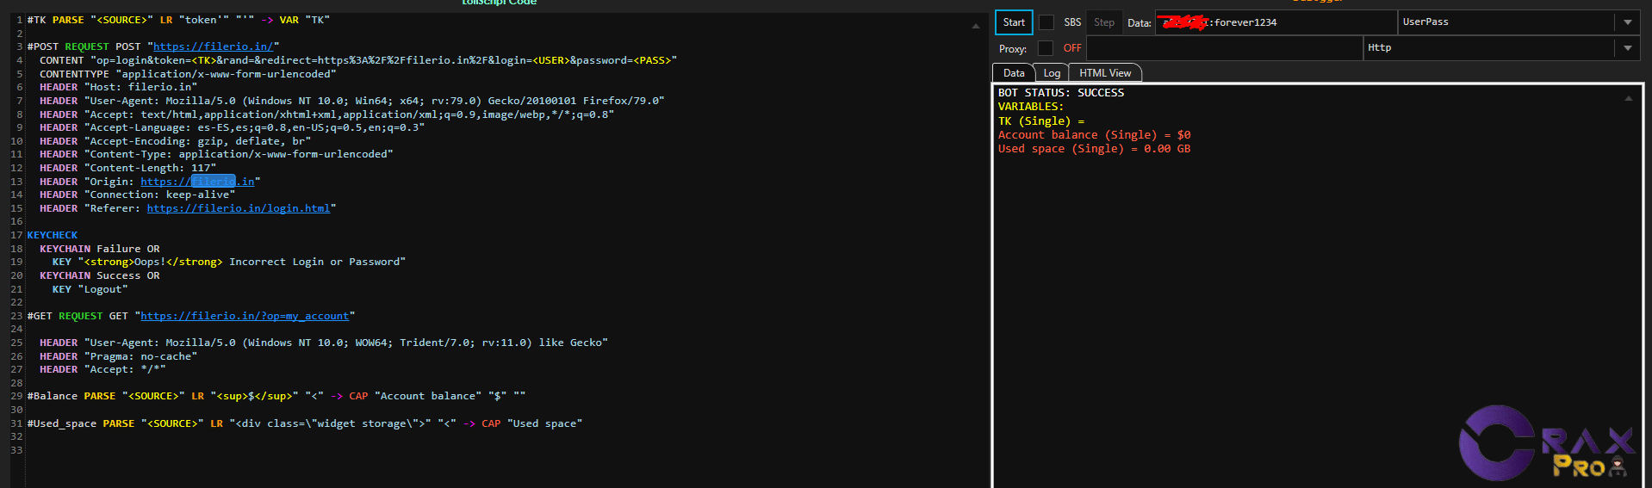The height and width of the screenshot is (488, 1652).
Task: Switch to the Log tab
Action: [1052, 73]
